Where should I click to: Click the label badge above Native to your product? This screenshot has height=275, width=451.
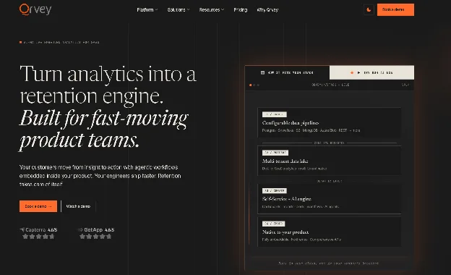pyautogui.click(x=273, y=224)
